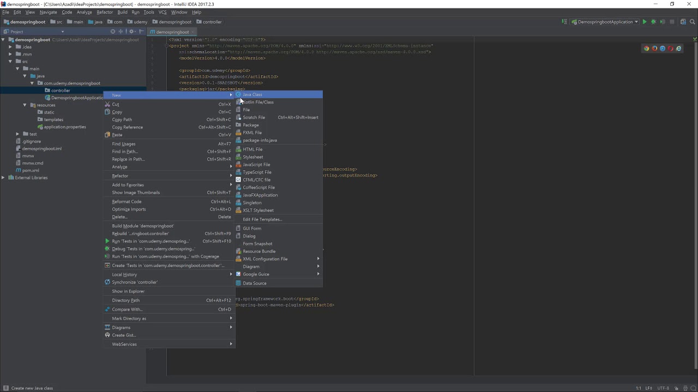Run with coverage icon in toolbar
This screenshot has width=698, height=392.
coord(663,22)
